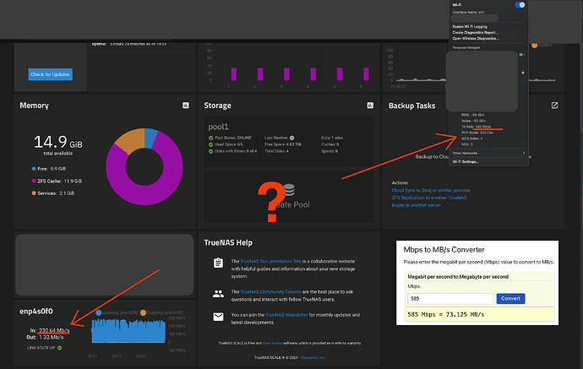
Task: Click the Mbps value input field
Action: click(450, 298)
